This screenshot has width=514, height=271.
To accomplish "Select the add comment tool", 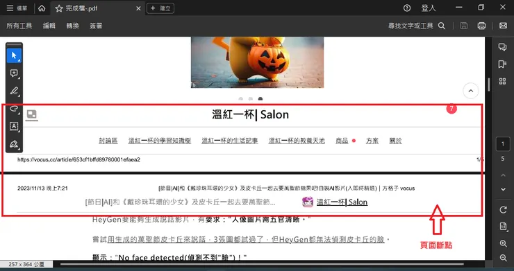I will pos(14,73).
